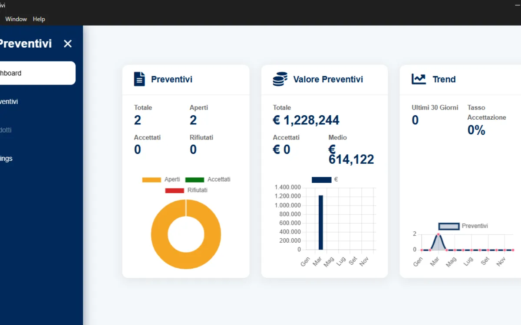The height and width of the screenshot is (325, 521).
Task: Click the Valore Preventivi card heading
Action: pyautogui.click(x=328, y=79)
